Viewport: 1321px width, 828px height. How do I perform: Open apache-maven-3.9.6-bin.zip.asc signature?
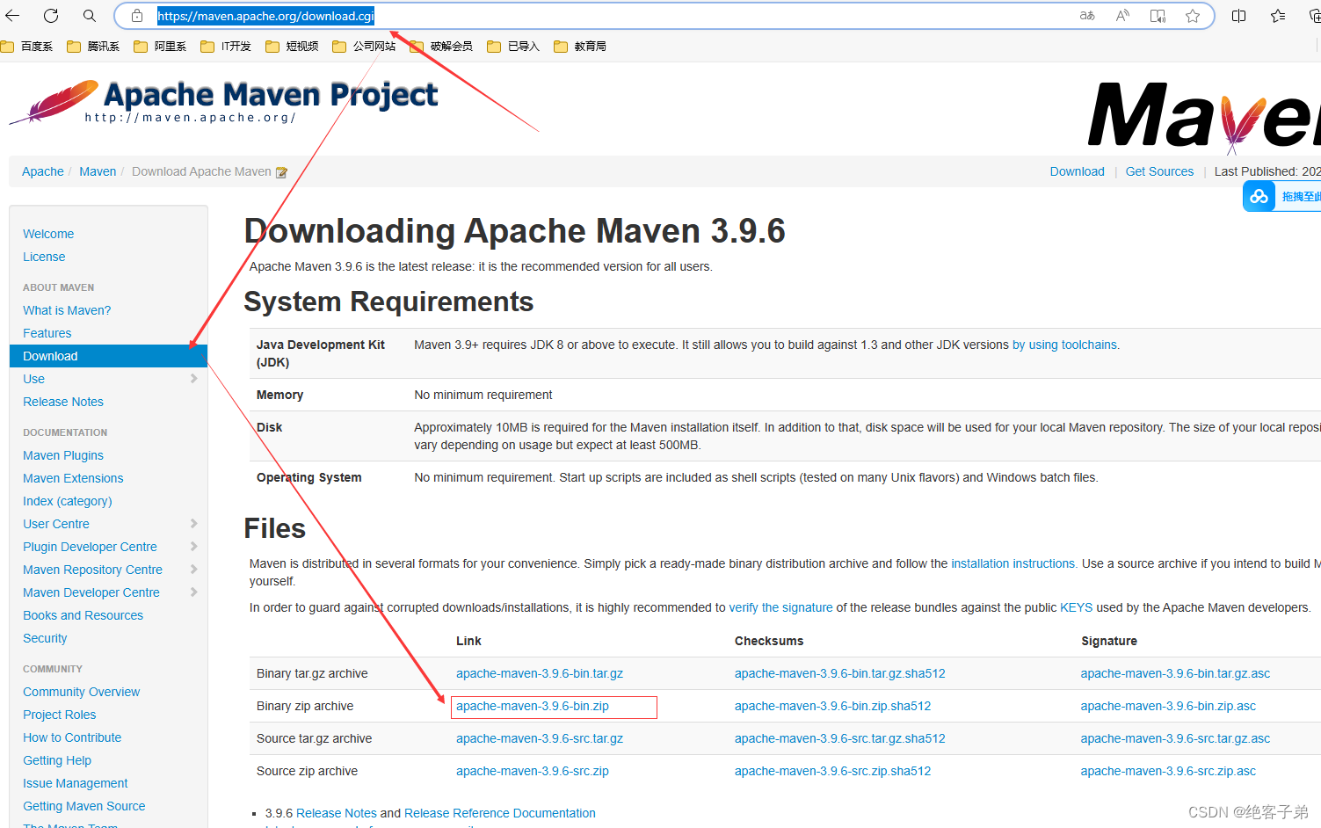click(x=1168, y=706)
